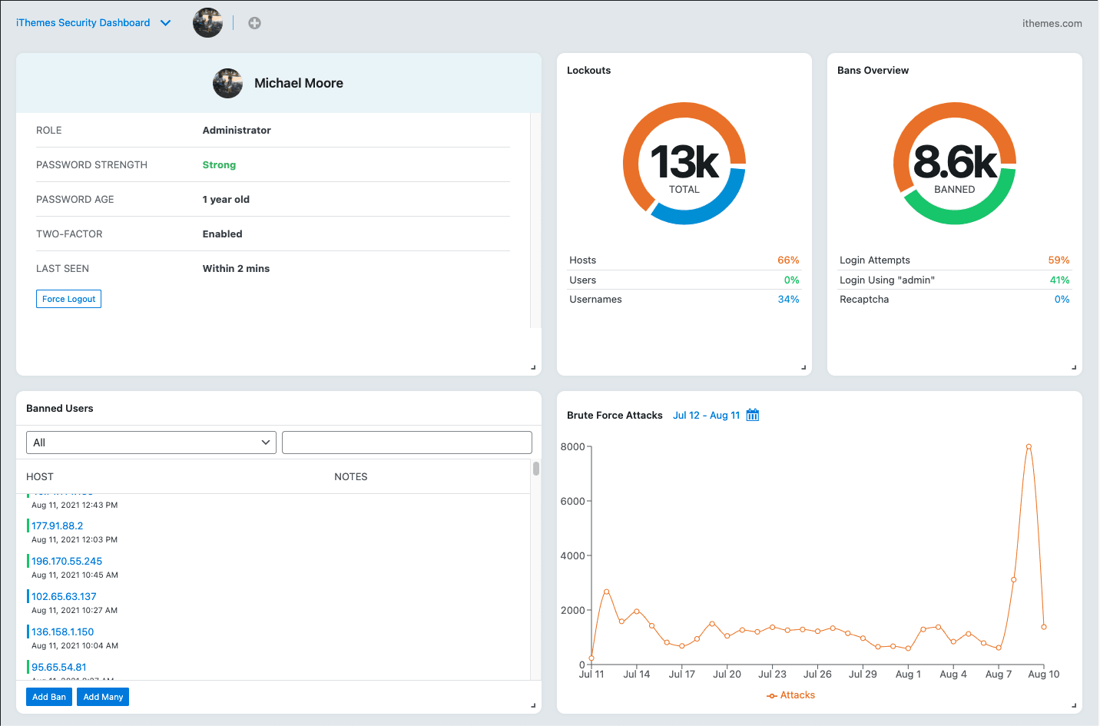This screenshot has height=726, width=1100.
Task: Click the Add Ban button
Action: coord(48,696)
